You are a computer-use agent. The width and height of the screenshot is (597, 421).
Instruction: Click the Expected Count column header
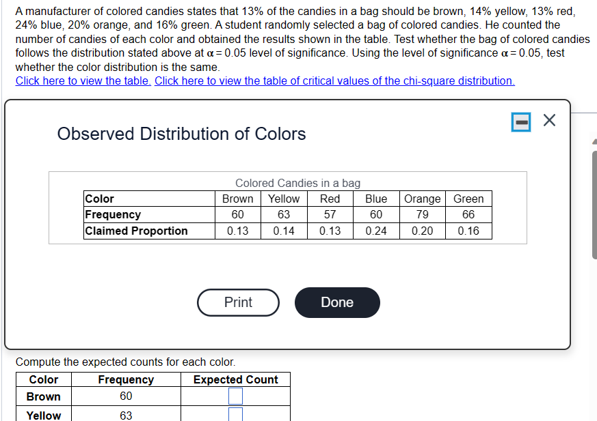(235, 379)
